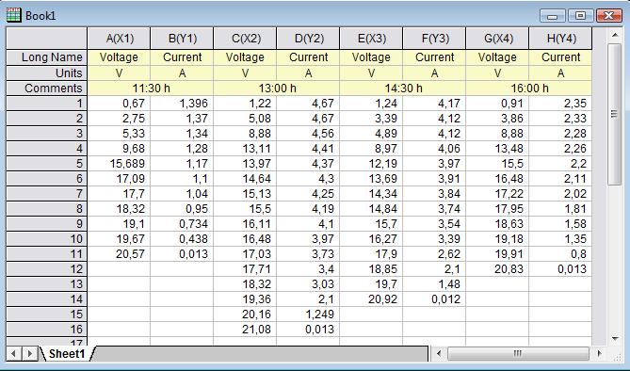630x371 pixels.
Task: Select cell with value 0,438
Action: point(182,239)
